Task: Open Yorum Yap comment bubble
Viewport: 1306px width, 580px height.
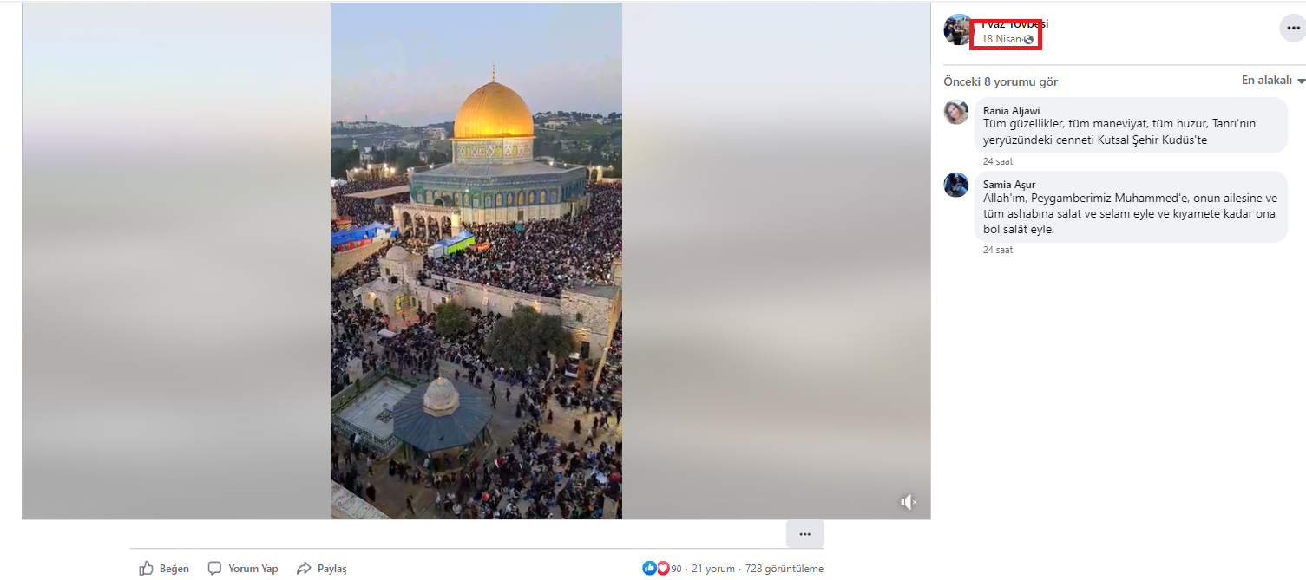Action: tap(215, 569)
